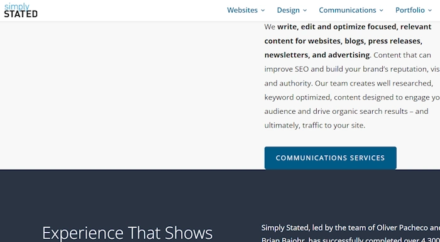Expand the Portfolio menu chevron
Viewport: 440px width, 242px height.
(x=430, y=11)
